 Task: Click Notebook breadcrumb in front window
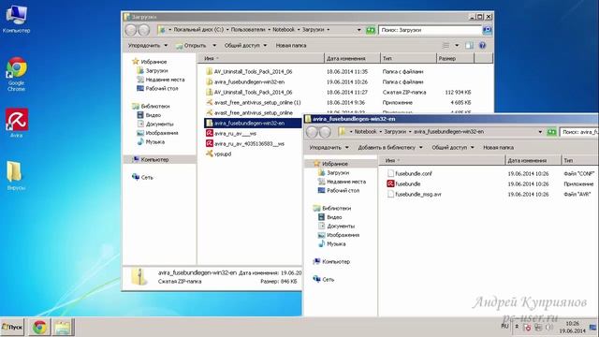coord(365,131)
